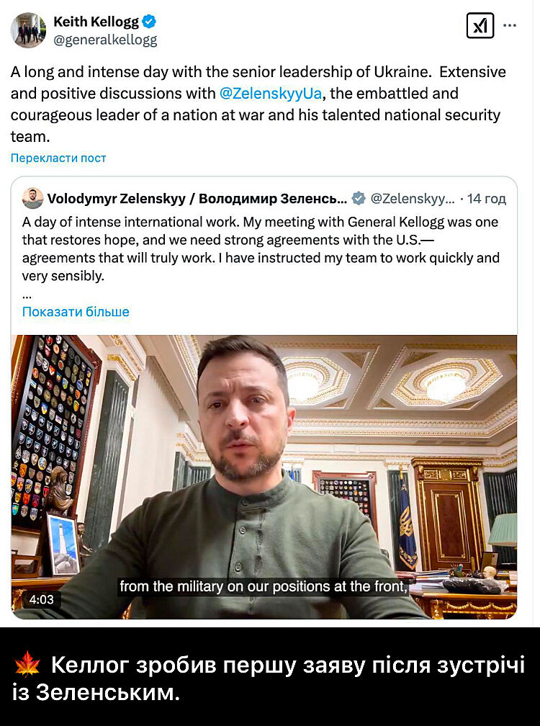Follow the @ZelenskyyUa mention link
This screenshot has width=540, height=726.
click(x=270, y=94)
